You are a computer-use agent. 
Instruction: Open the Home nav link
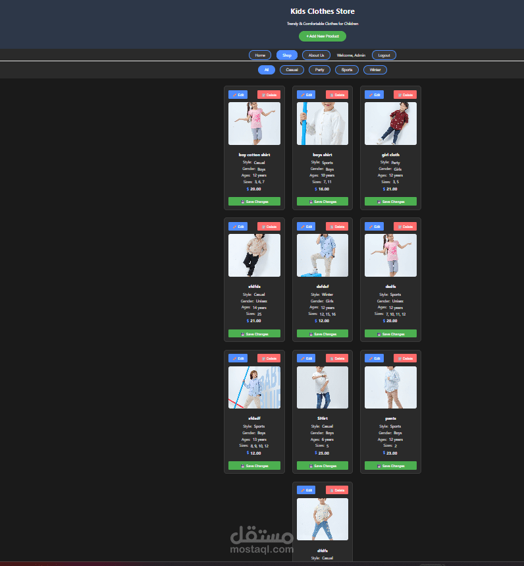tap(260, 55)
